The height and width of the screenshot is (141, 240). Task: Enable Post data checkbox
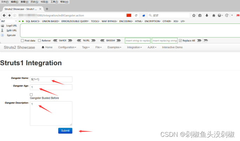coord(22,41)
